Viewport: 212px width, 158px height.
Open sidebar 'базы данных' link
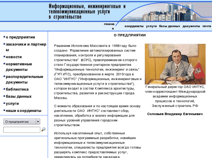click(x=19, y=97)
